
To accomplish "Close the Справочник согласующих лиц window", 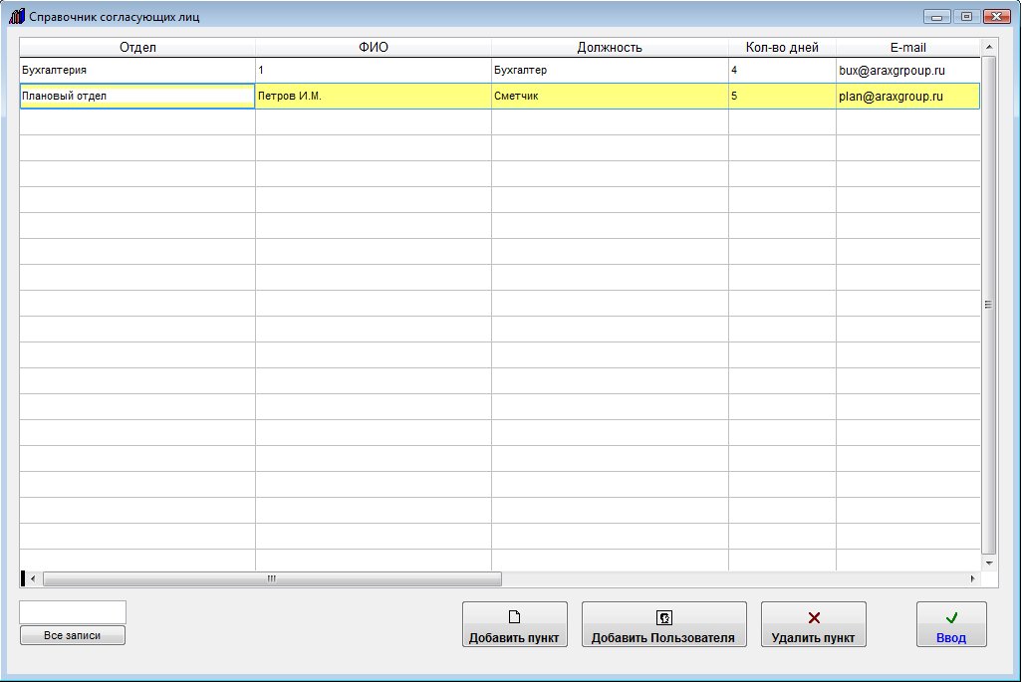I will coord(997,17).
